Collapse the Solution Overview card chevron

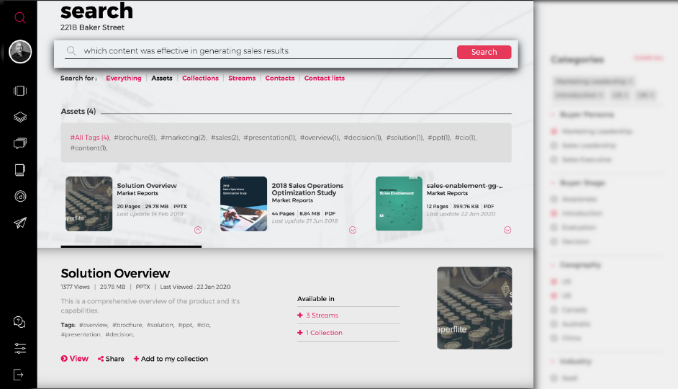198,231
